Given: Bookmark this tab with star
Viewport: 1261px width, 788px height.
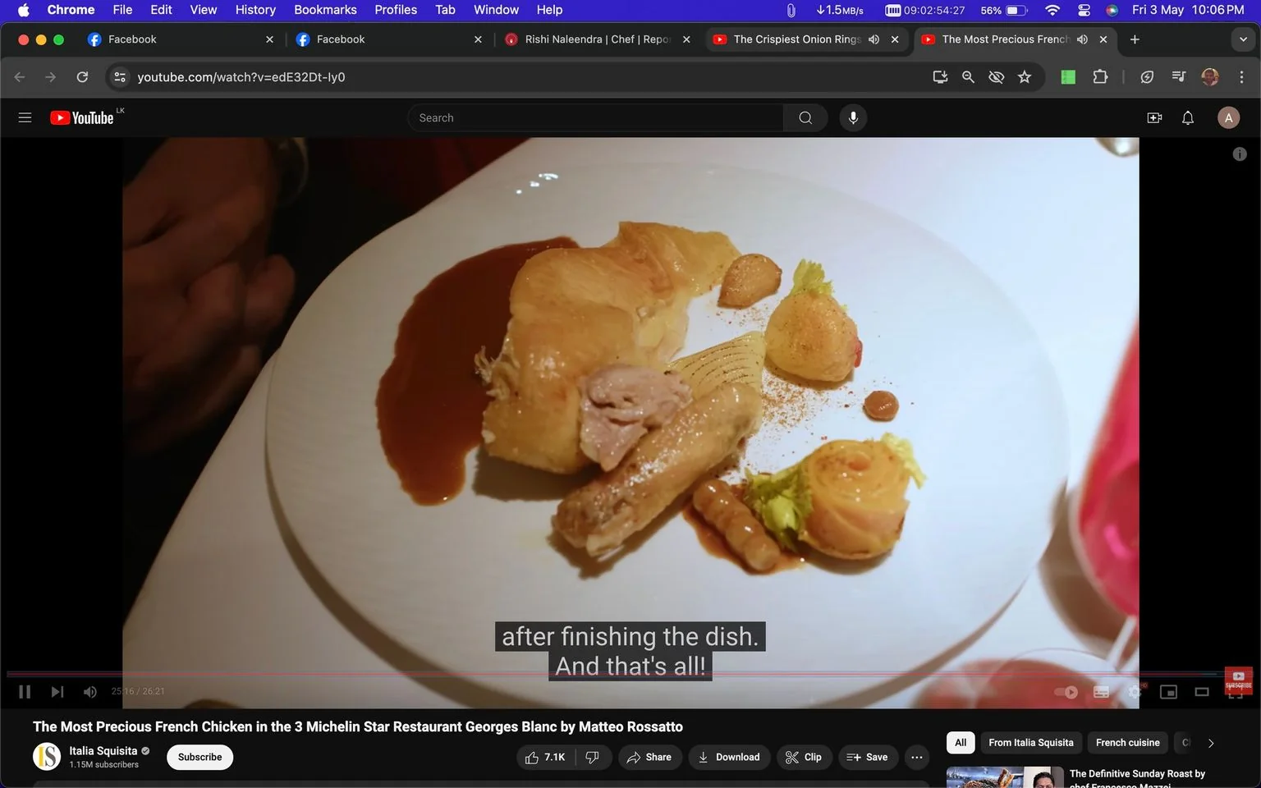Looking at the screenshot, I should click(1025, 76).
